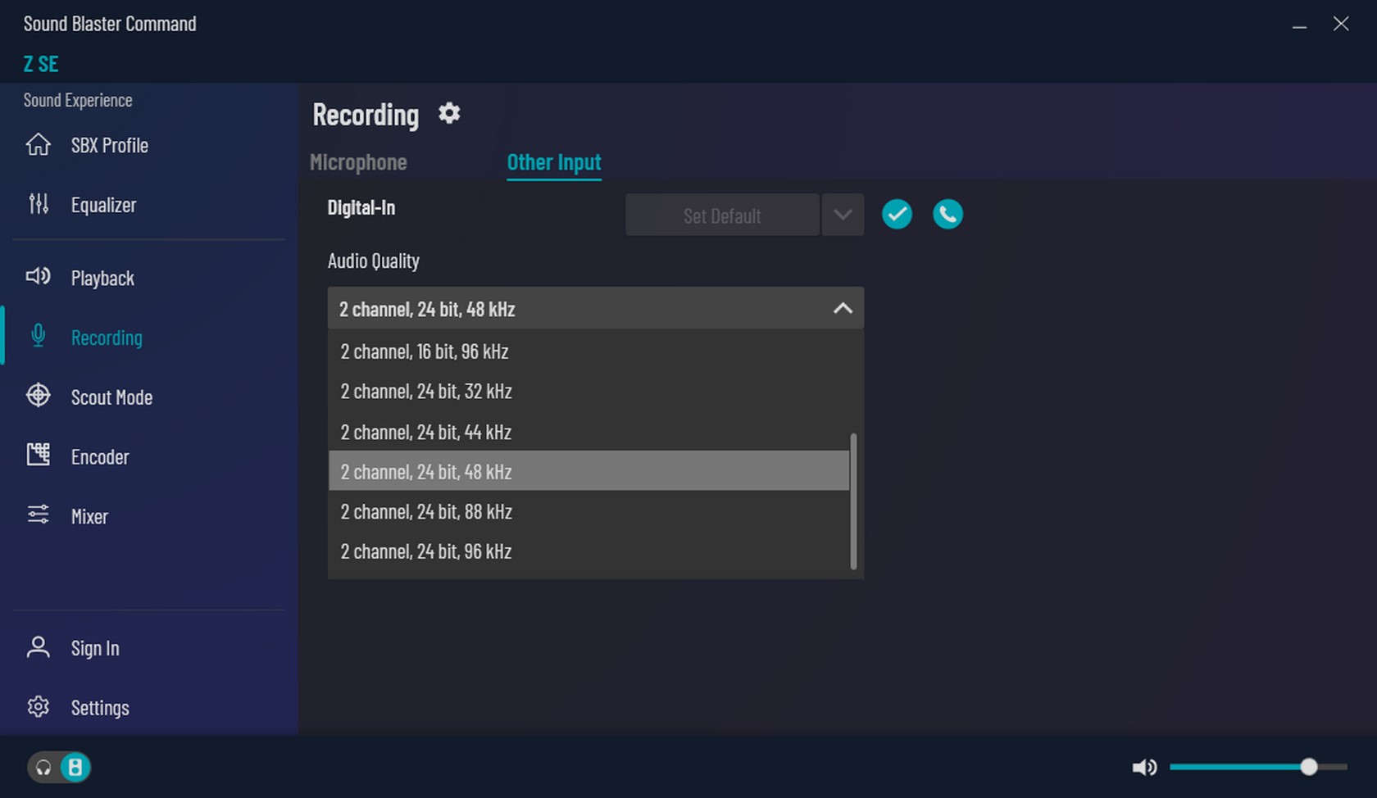The image size is (1377, 798).
Task: Open the Encoder page label
Action: tap(100, 457)
